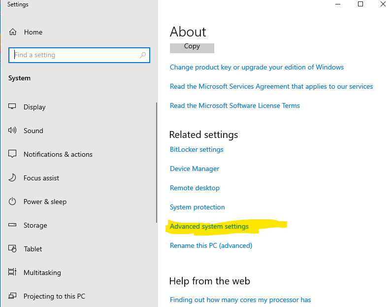Click the Storage drive icon

pyautogui.click(x=12, y=225)
